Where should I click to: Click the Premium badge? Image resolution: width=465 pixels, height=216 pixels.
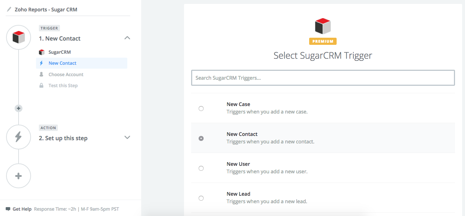(323, 41)
